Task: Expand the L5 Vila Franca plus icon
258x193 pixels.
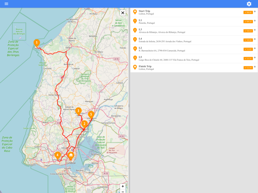Action: click(x=255, y=58)
